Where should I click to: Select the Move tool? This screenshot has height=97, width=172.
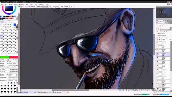[1, 27]
